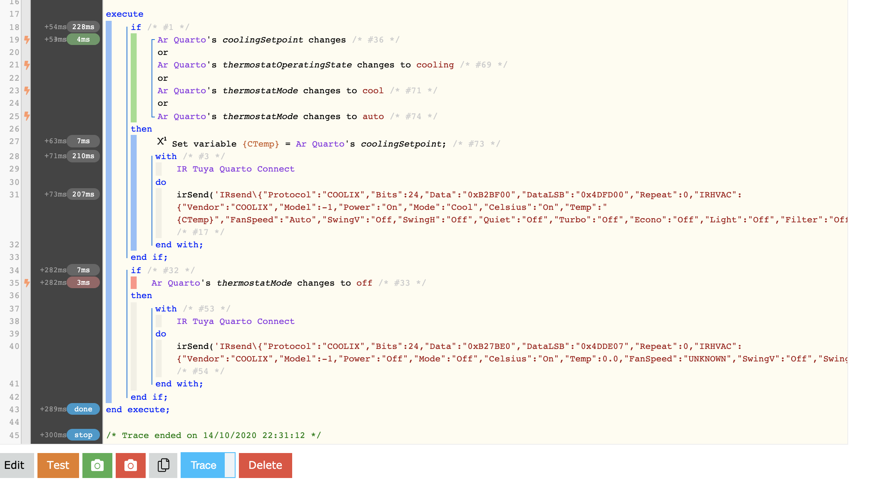Click the Edit button
Image resolution: width=884 pixels, height=488 pixels.
[17, 465]
